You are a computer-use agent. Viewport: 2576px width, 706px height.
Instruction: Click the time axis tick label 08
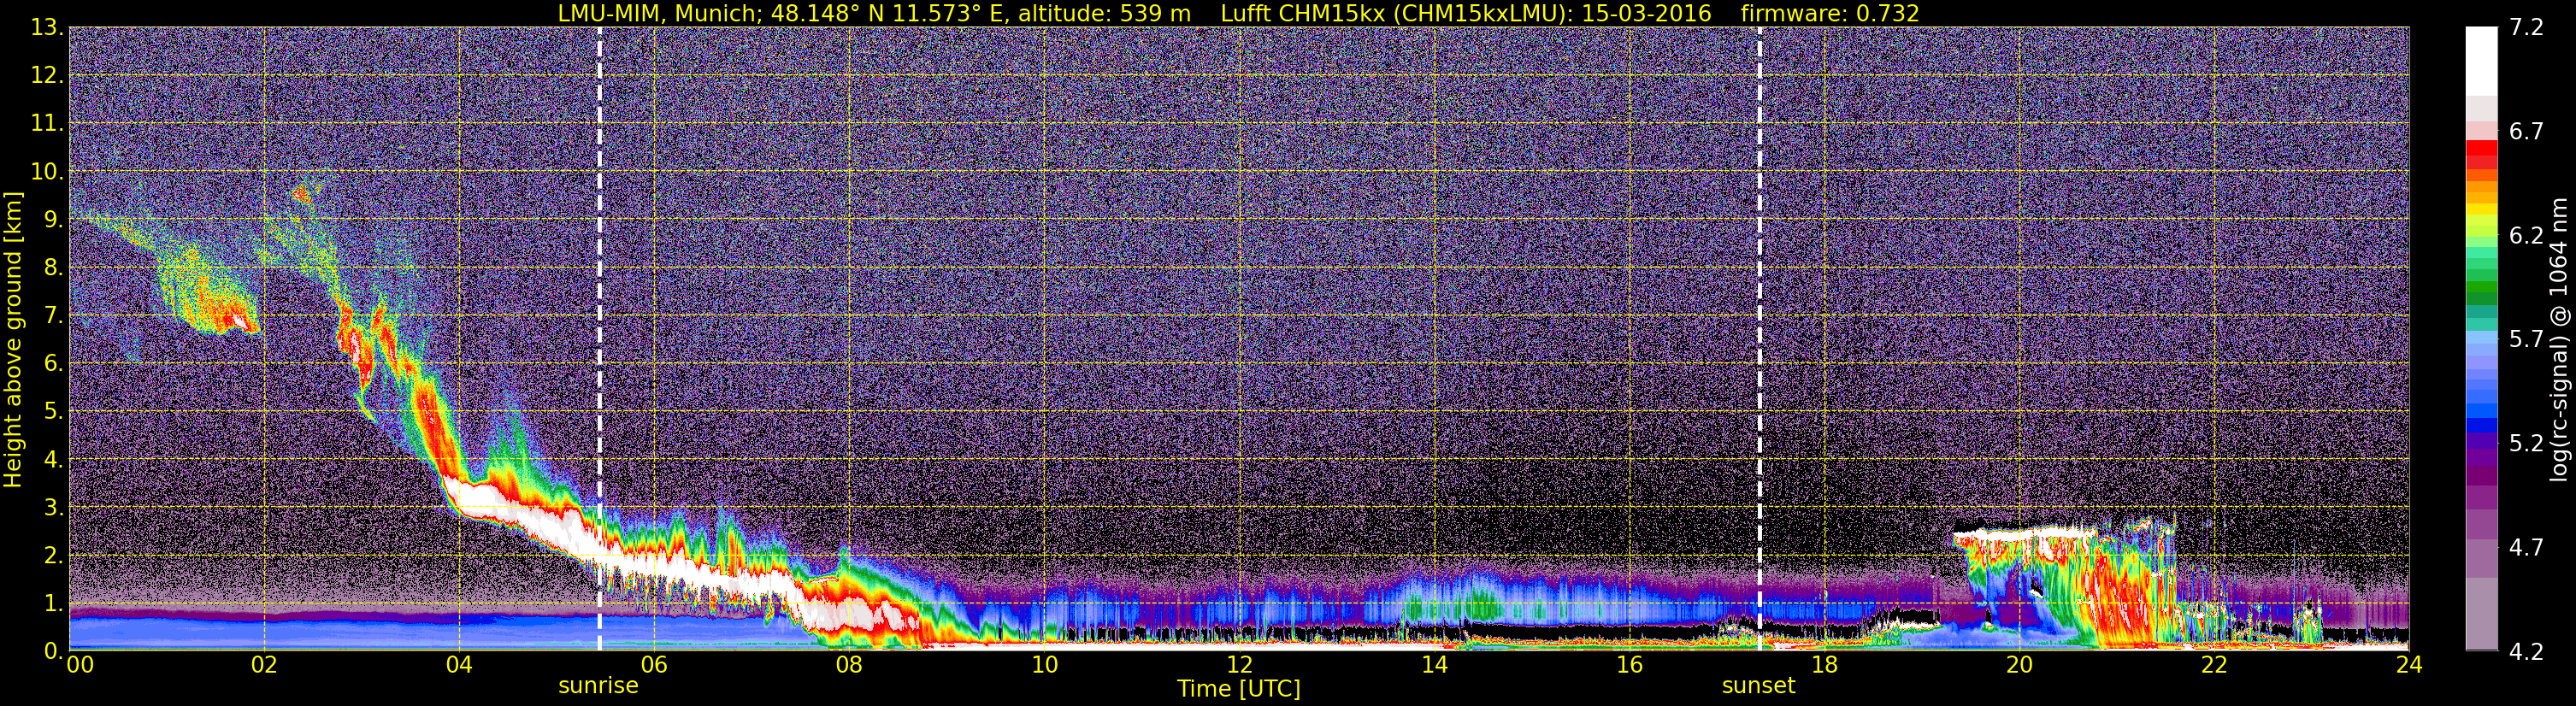point(849,665)
